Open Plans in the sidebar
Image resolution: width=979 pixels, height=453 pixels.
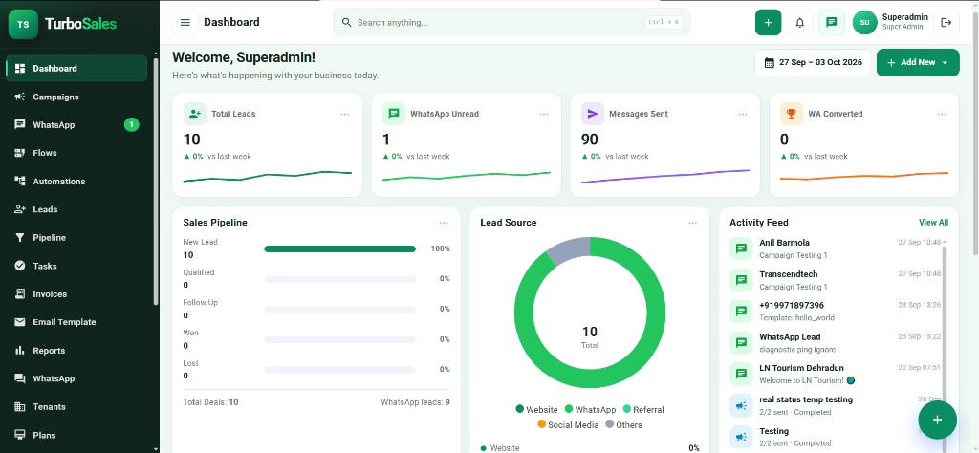coord(76,435)
